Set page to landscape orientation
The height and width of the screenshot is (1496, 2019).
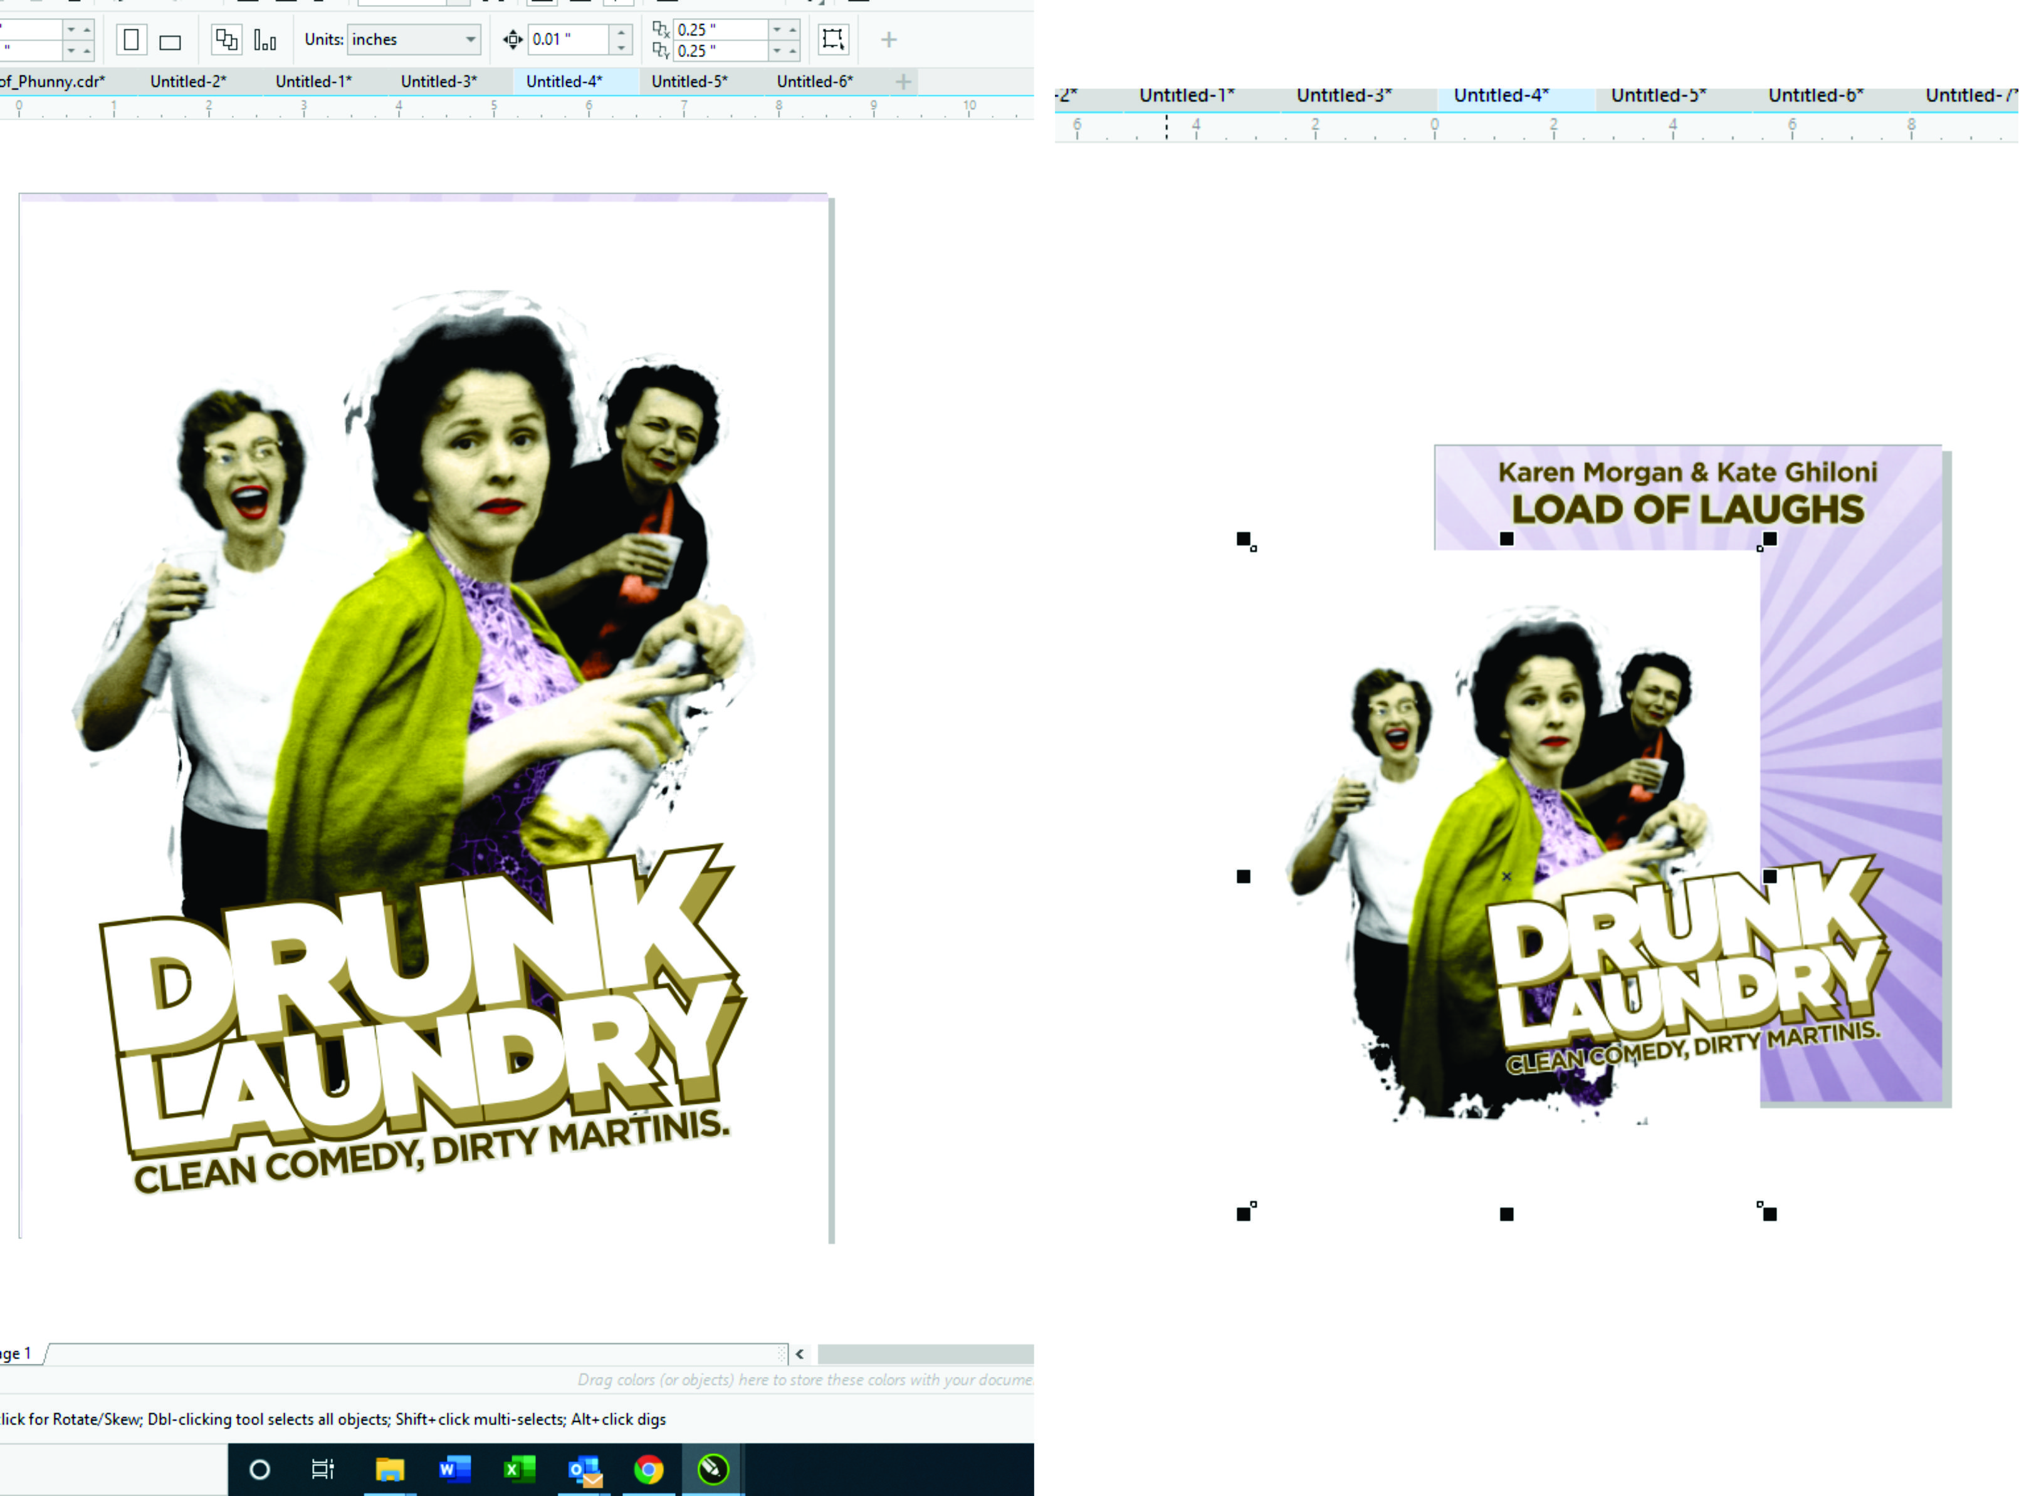(x=169, y=41)
